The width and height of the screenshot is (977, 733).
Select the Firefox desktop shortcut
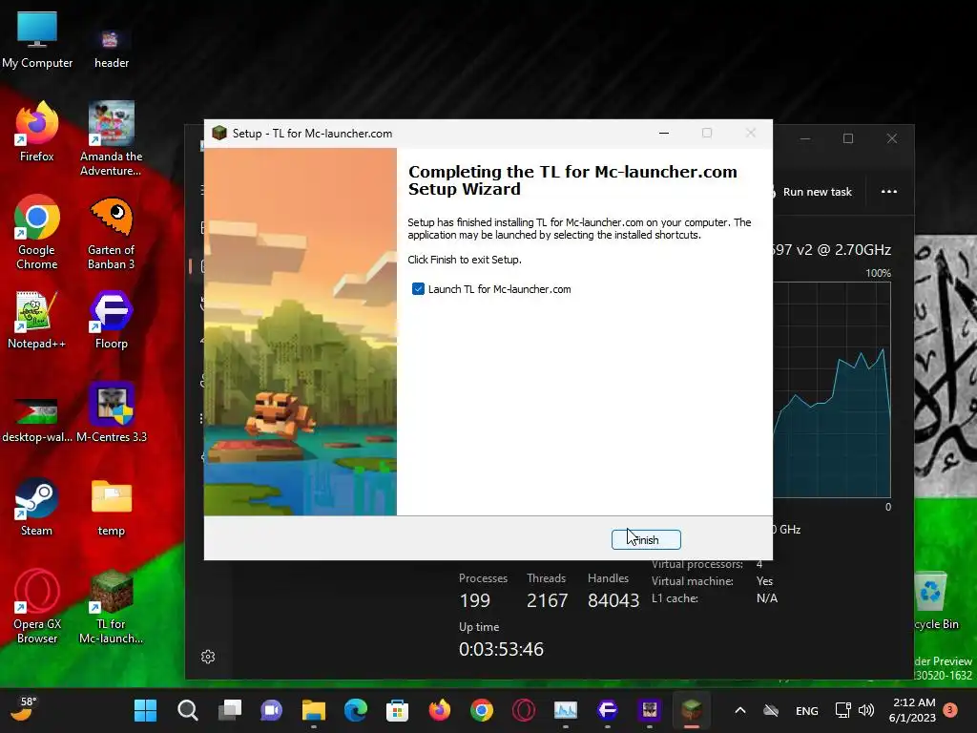coord(37,132)
